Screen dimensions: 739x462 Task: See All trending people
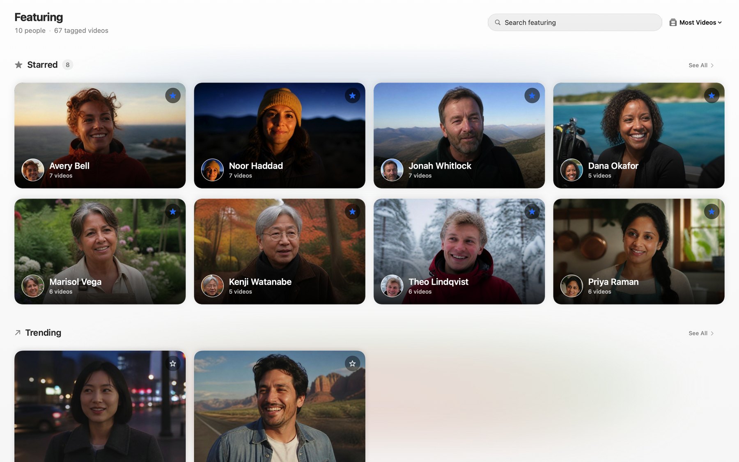701,333
